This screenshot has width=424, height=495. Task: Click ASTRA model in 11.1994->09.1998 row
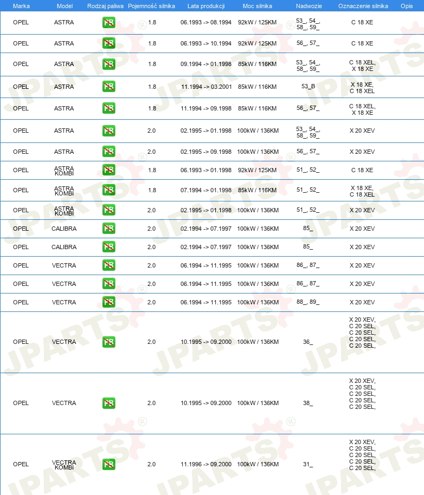point(64,108)
